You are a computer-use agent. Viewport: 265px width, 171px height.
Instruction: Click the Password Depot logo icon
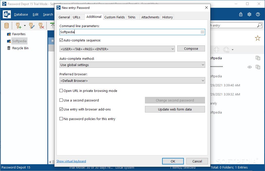[x=7, y=14]
